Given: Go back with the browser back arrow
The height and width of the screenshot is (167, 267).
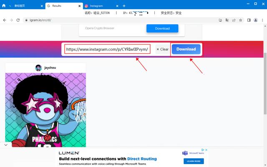Looking at the screenshot, I should click(5, 20).
